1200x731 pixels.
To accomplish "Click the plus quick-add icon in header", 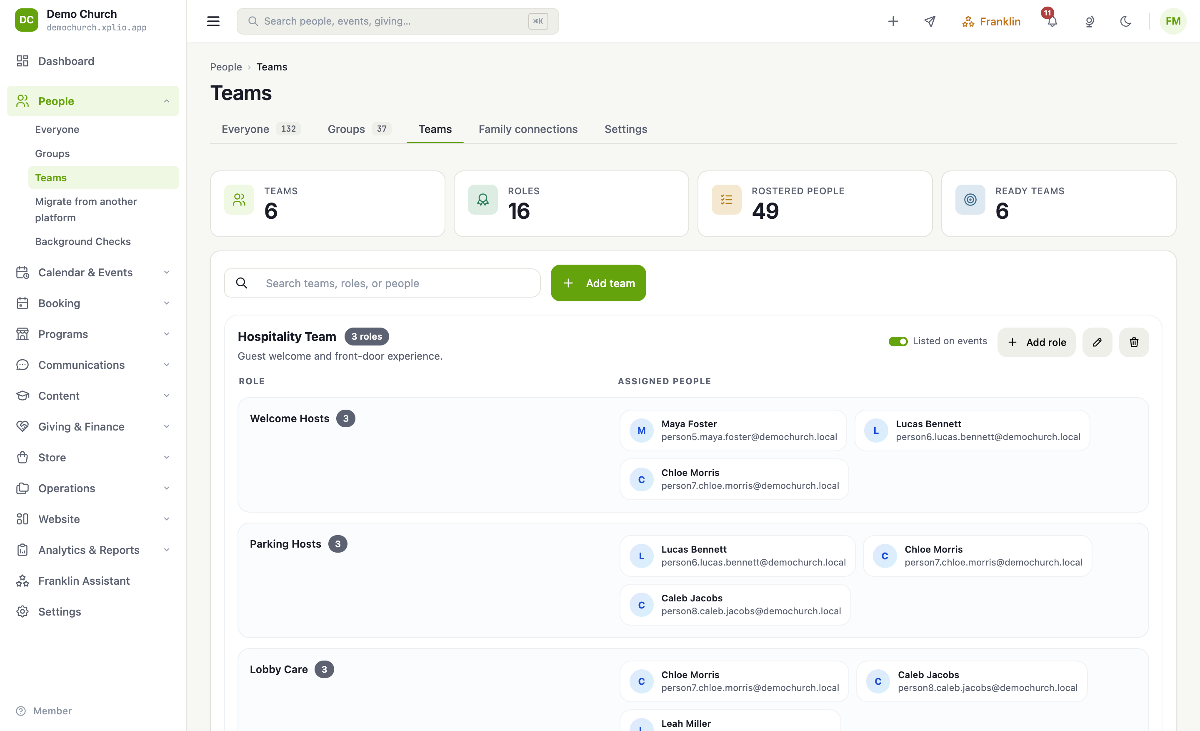I will coord(892,21).
